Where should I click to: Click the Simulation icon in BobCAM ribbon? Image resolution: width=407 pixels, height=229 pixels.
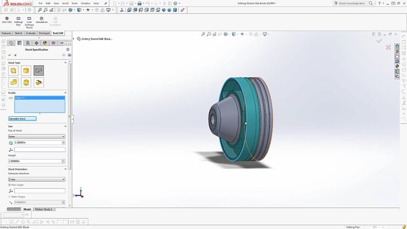(x=41, y=20)
